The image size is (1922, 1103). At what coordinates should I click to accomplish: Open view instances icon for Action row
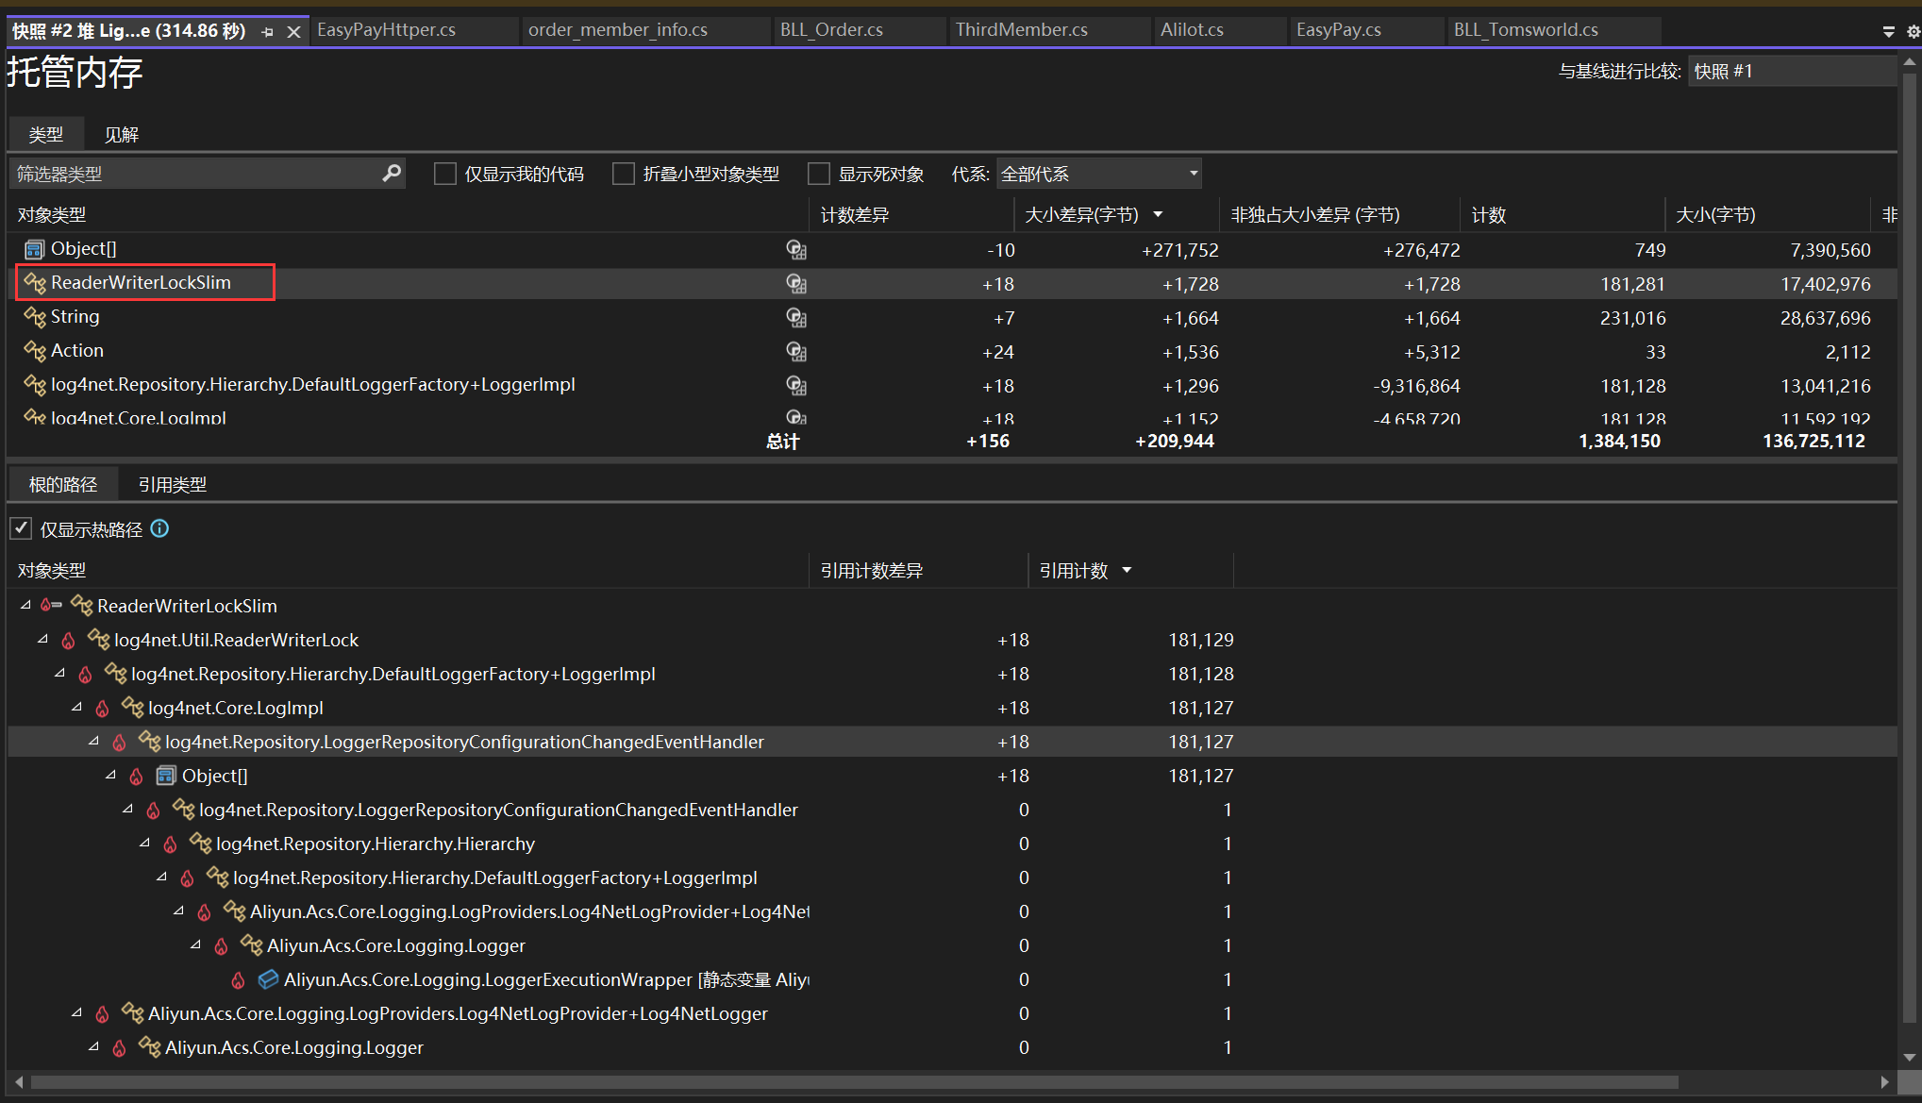click(x=796, y=352)
